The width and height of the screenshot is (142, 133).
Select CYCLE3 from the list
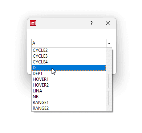[x=69, y=56]
